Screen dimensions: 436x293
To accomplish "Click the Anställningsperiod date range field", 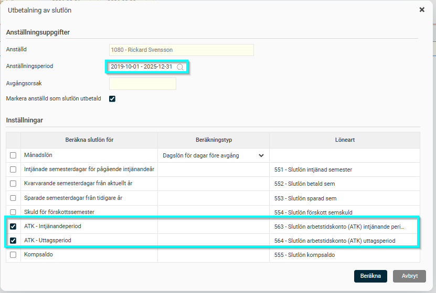I will coord(142,67).
